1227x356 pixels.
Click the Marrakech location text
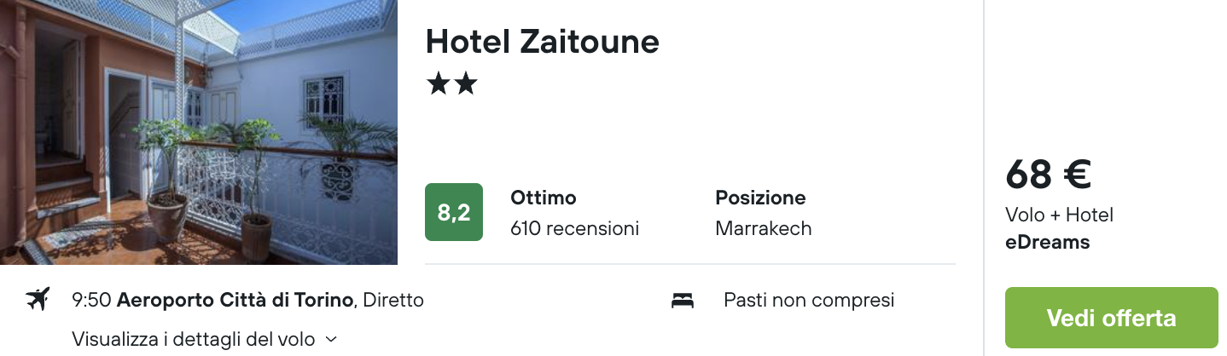(x=764, y=228)
